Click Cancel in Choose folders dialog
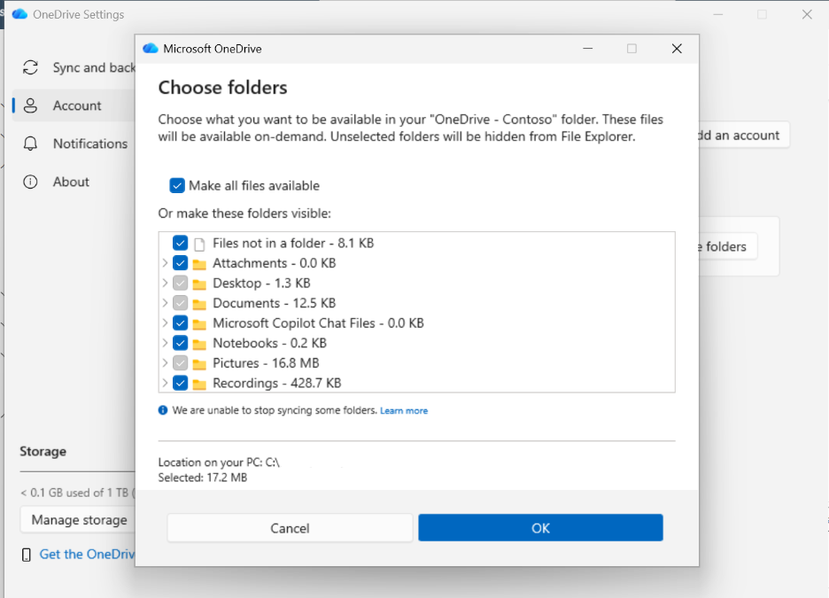 290,528
